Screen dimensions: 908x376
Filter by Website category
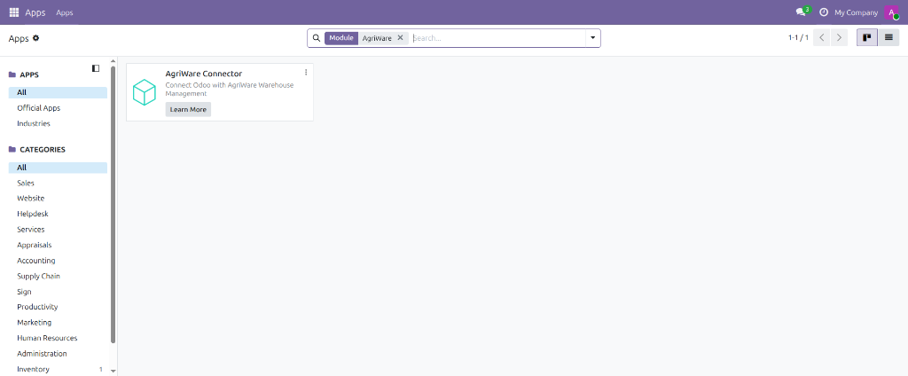(x=58, y=198)
